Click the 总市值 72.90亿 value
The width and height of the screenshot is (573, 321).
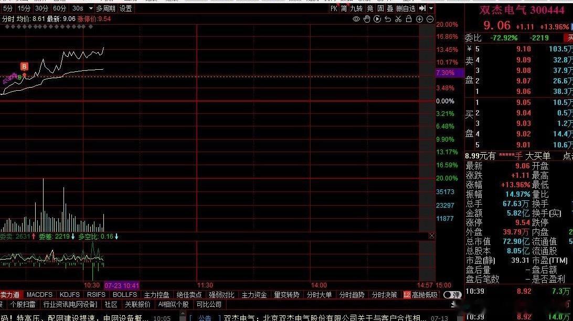(516, 241)
